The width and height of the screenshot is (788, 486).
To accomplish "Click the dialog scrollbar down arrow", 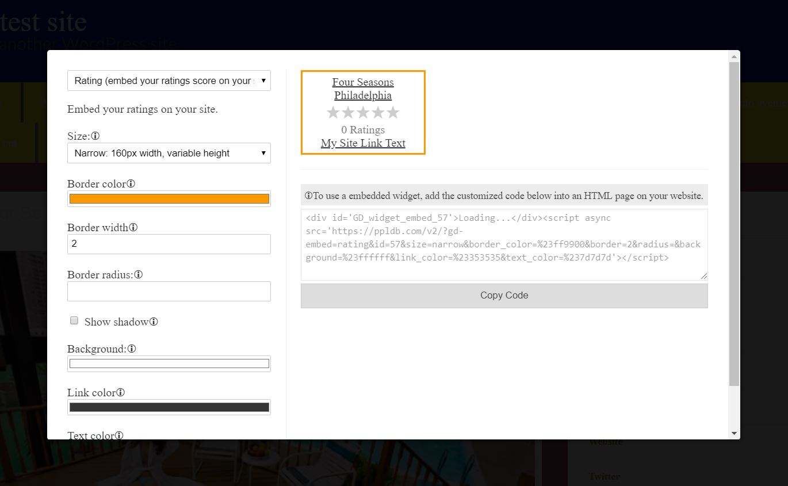I will pos(734,433).
